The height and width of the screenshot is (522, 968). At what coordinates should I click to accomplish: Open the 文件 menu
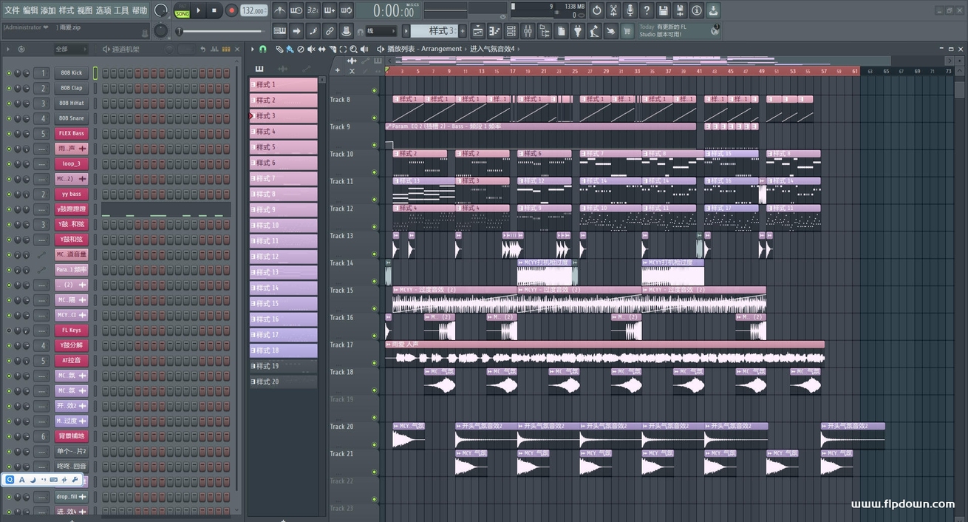12,10
